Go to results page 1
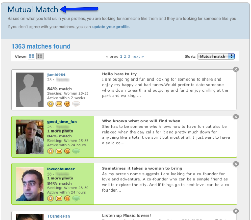Image resolution: width=251 pixels, height=220 pixels. (x=121, y=57)
